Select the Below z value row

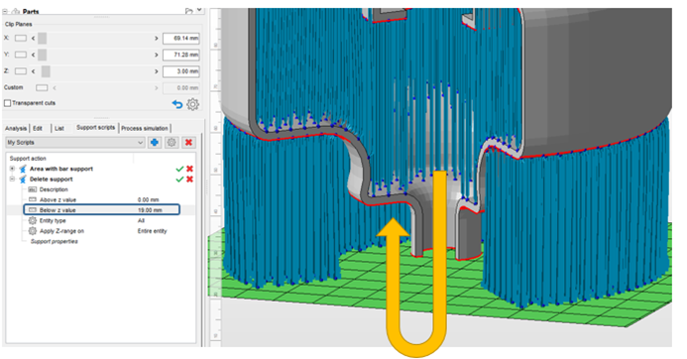pyautogui.click(x=102, y=210)
